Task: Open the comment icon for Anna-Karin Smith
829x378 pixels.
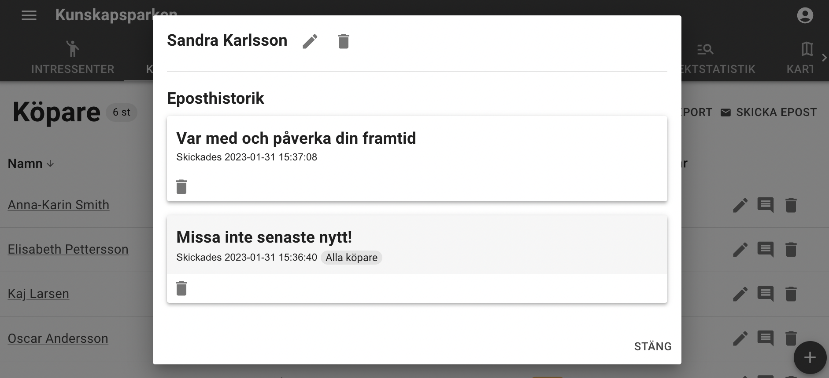Action: (765, 205)
